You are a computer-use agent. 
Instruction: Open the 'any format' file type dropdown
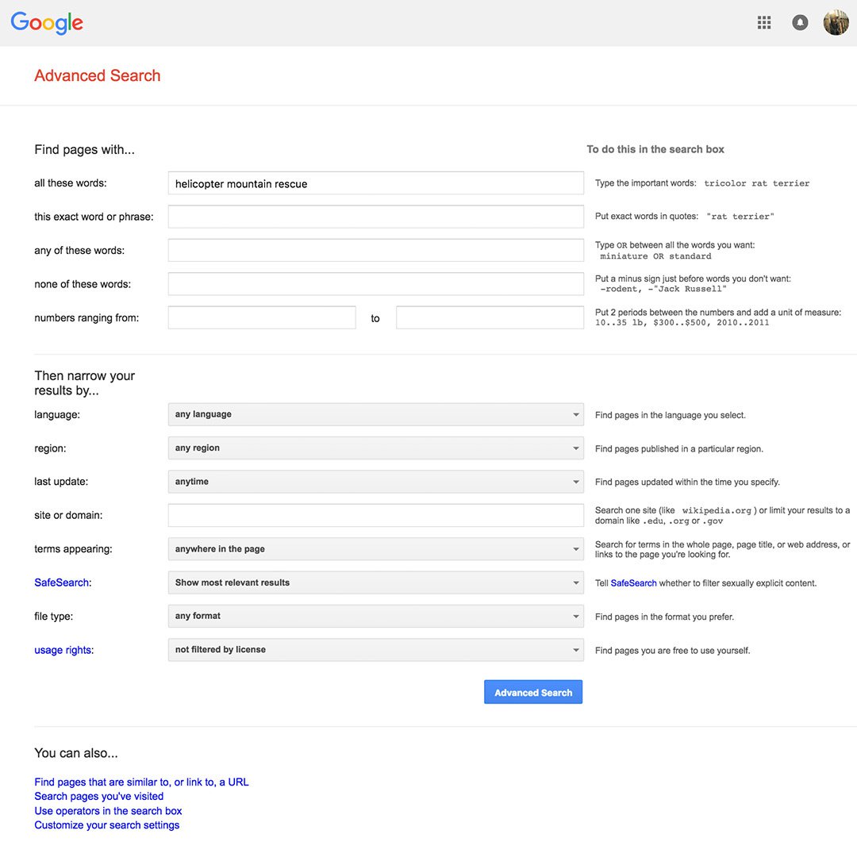375,616
